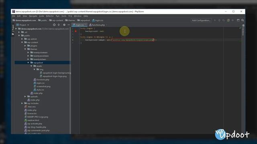257x144 pixels.
Task: Collapse the img folder arrow
Action: click(x=35, y=69)
